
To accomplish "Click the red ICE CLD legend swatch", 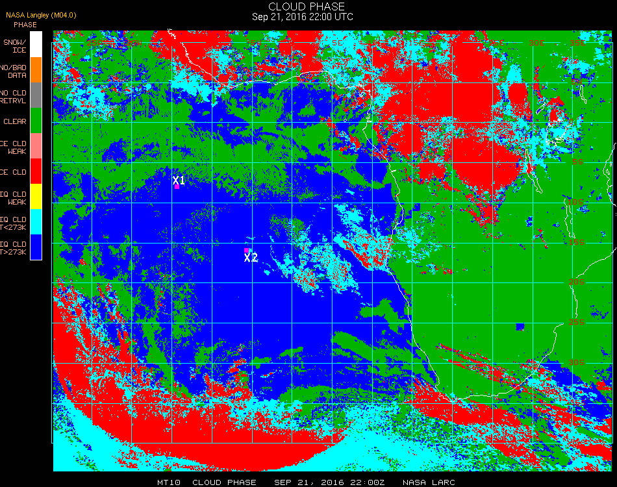I will coord(36,171).
